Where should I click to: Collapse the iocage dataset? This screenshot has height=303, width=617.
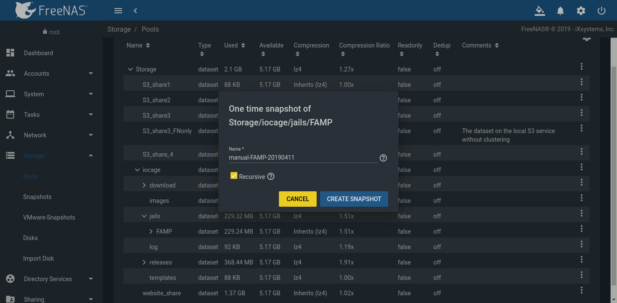coord(137,170)
